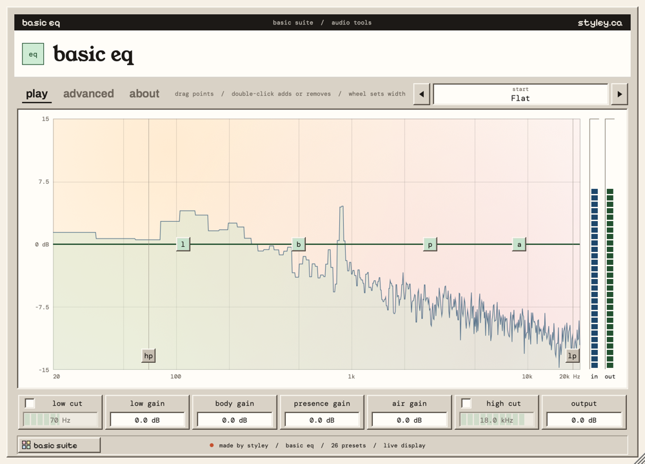The image size is (645, 464).
Task: Select the low-pass 'lp' node
Action: [572, 356]
